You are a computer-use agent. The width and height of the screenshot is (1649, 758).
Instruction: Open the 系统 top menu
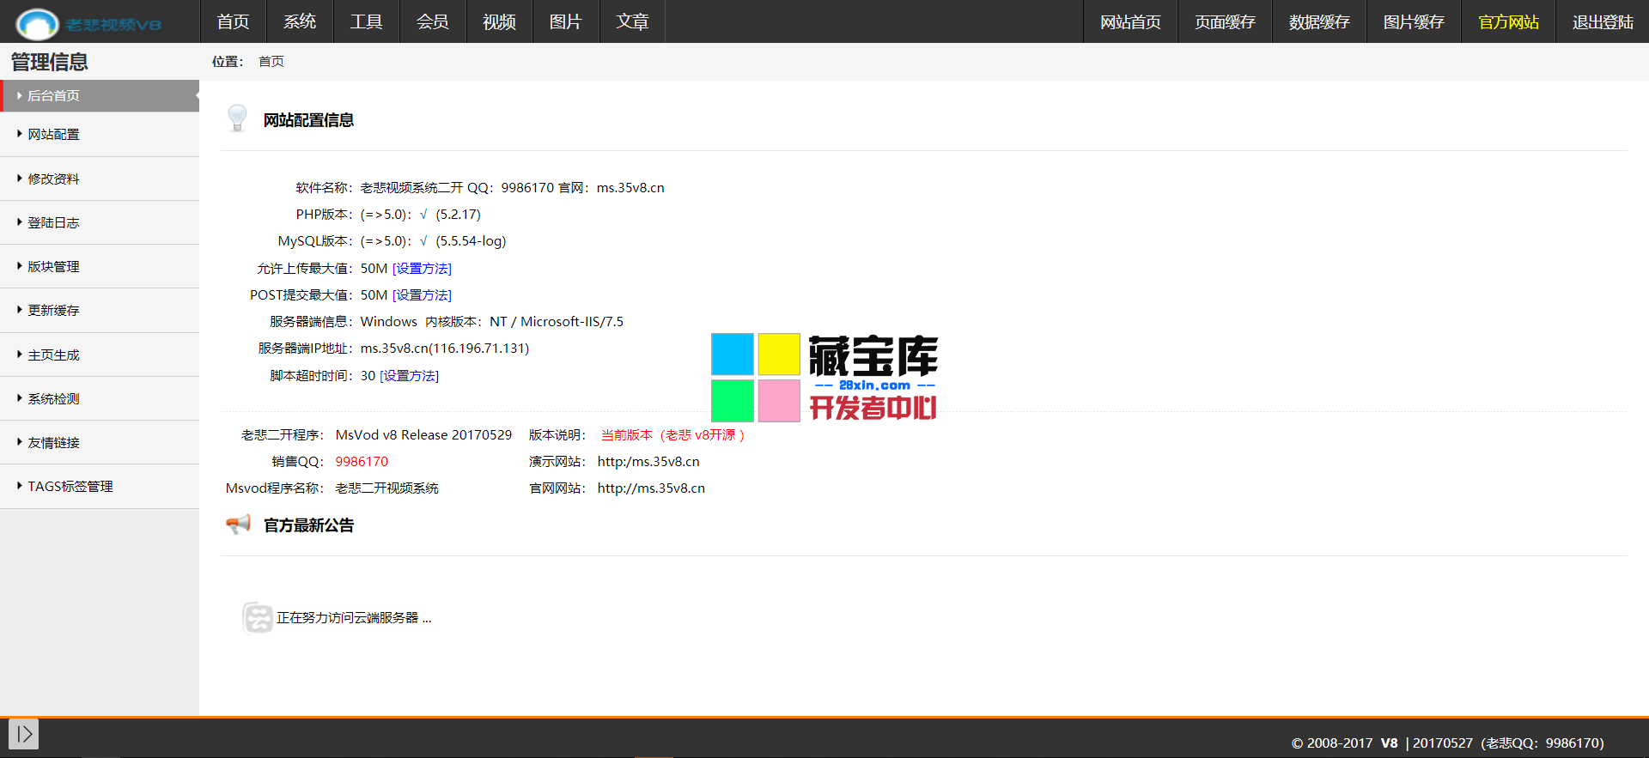(300, 21)
